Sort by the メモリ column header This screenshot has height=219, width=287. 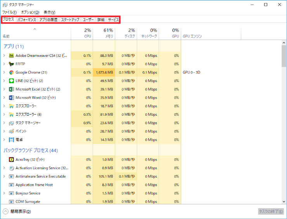tap(104, 33)
